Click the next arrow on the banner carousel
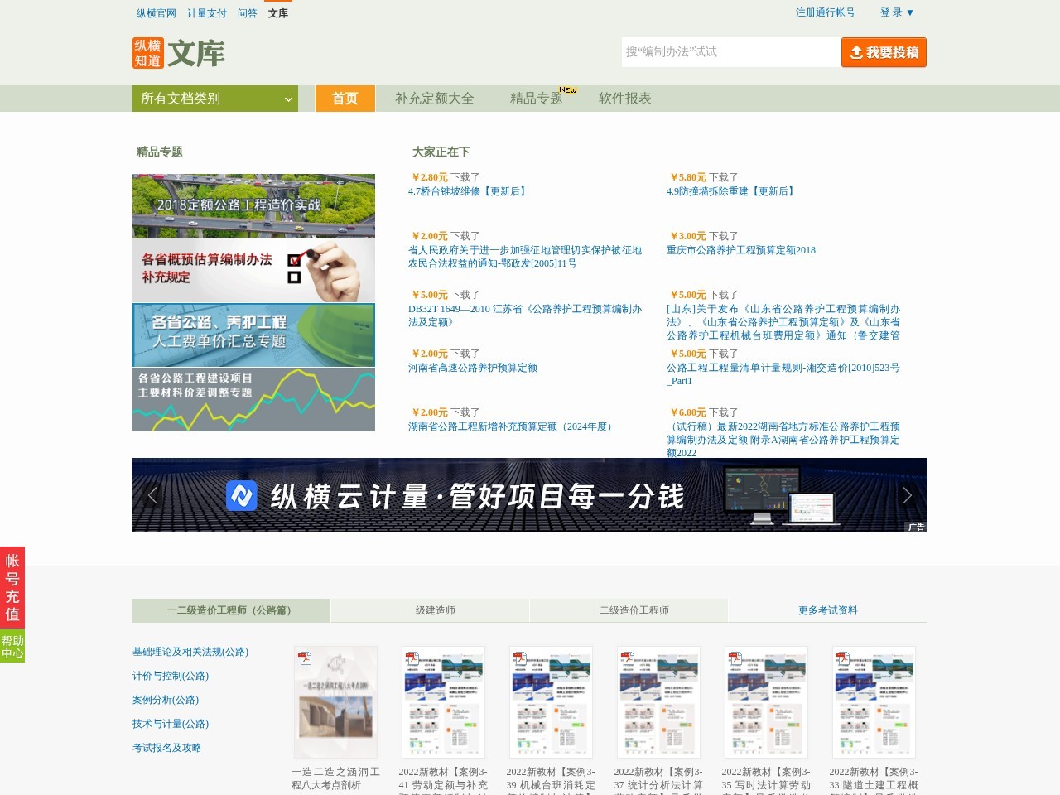Viewport: 1060px width, 795px height. [907, 495]
